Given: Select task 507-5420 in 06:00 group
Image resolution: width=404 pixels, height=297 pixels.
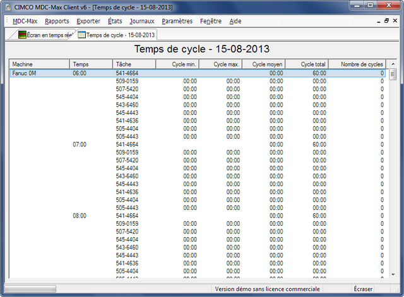Looking at the screenshot, I should point(127,89).
